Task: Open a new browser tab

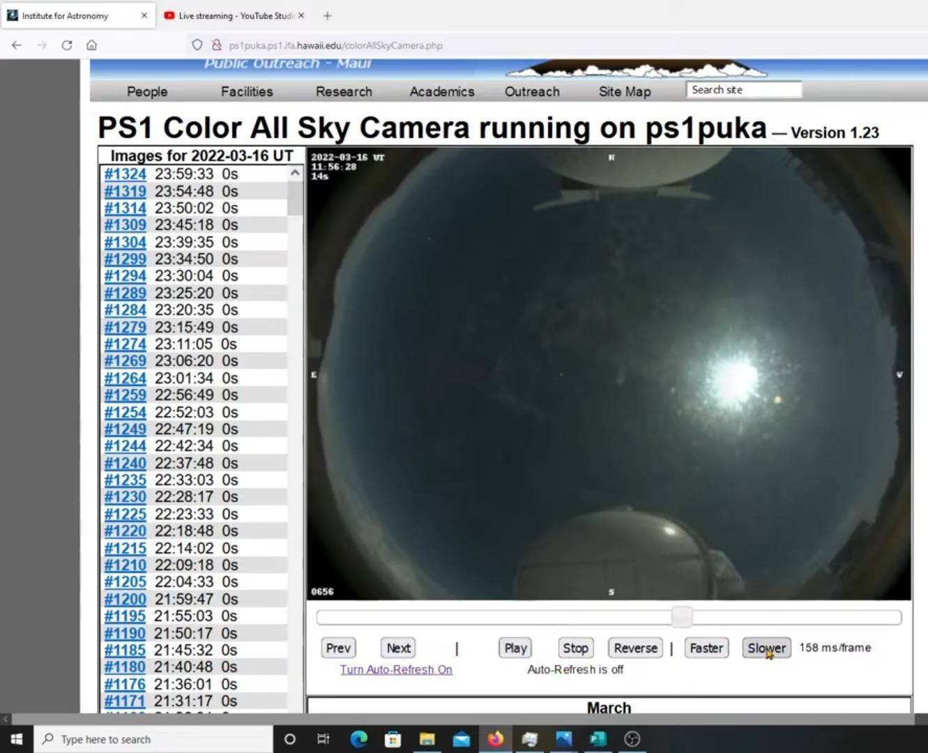Action: [327, 15]
